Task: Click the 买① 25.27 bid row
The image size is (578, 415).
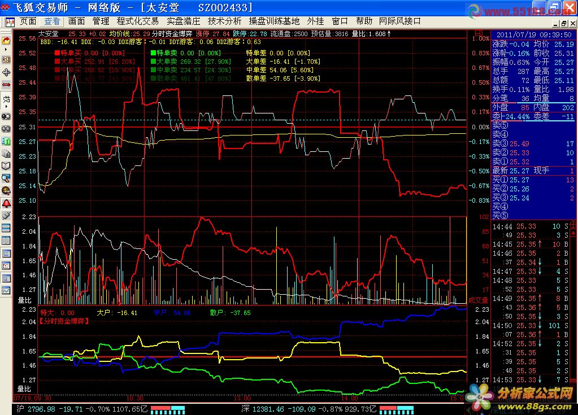Action: tap(533, 180)
